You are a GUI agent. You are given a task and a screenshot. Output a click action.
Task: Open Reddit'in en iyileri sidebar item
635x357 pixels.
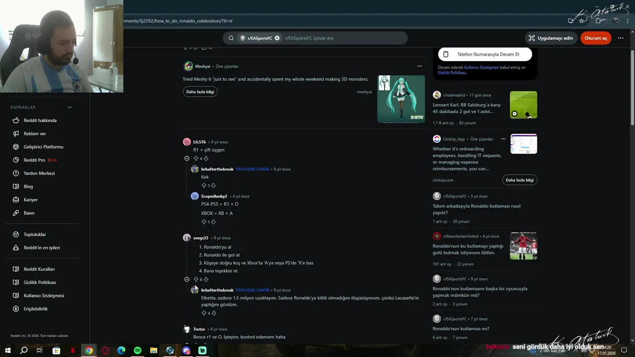[42, 247]
